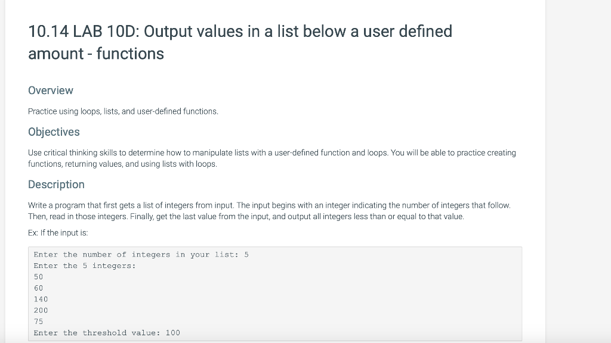Click the value 200 in the code block
The image size is (611, 343).
pyautogui.click(x=41, y=310)
